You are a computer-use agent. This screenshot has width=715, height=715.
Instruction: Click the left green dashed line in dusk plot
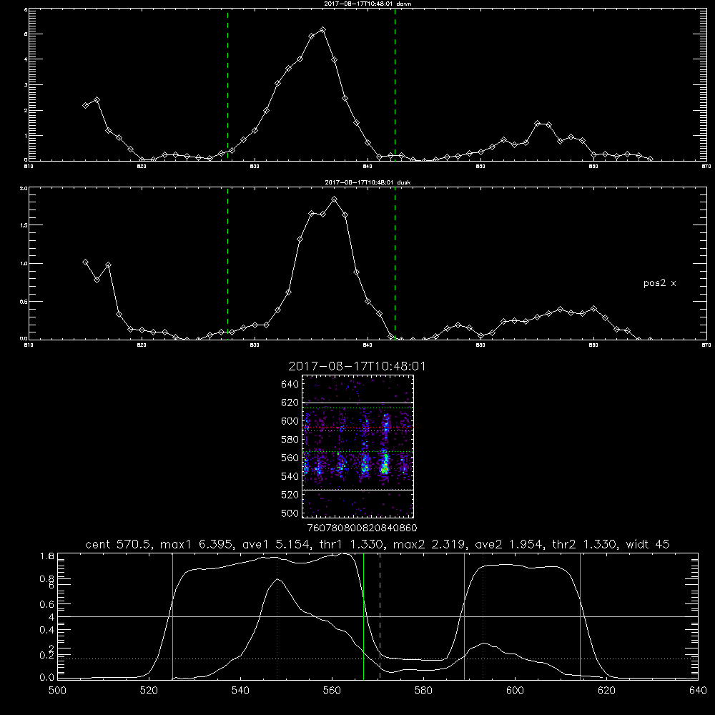(x=228, y=263)
